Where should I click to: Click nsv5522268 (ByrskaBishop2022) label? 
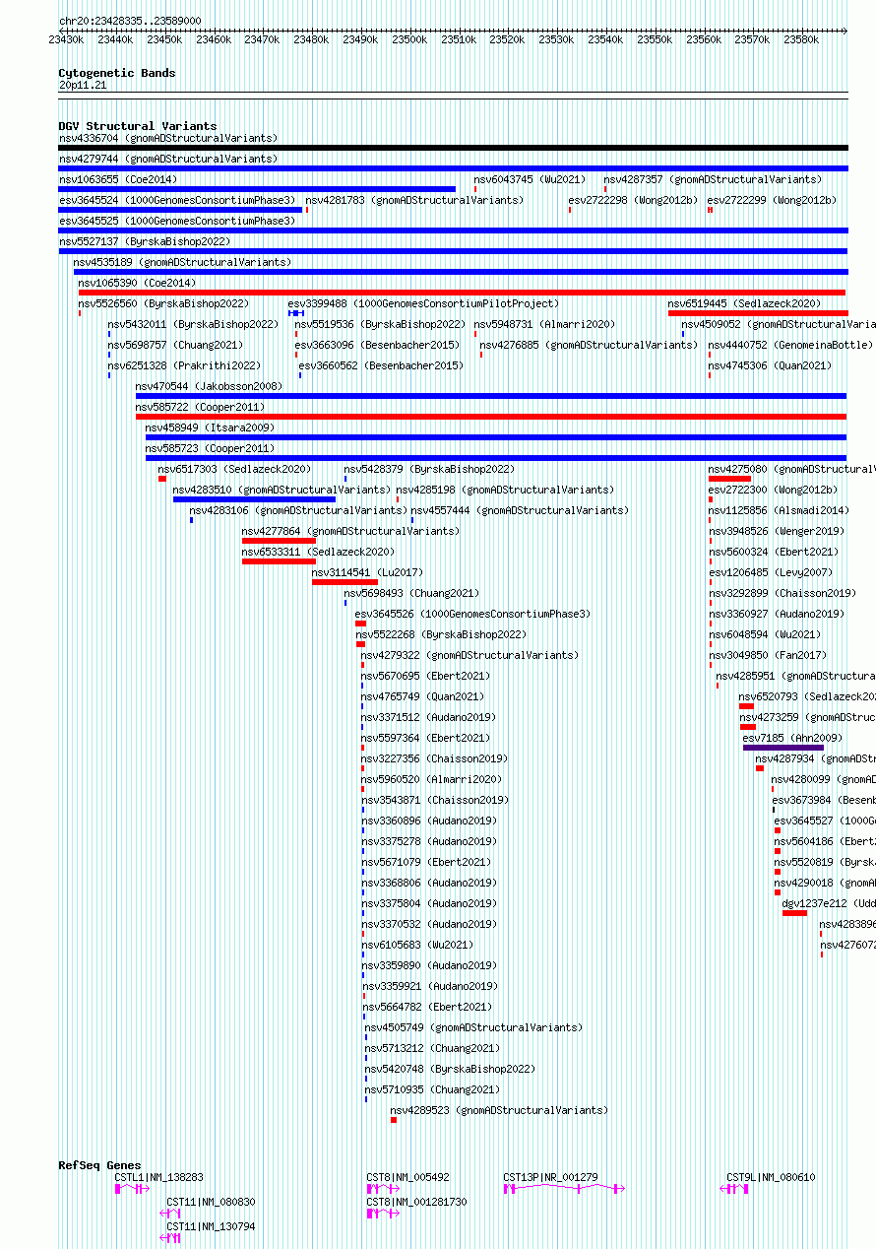click(441, 634)
